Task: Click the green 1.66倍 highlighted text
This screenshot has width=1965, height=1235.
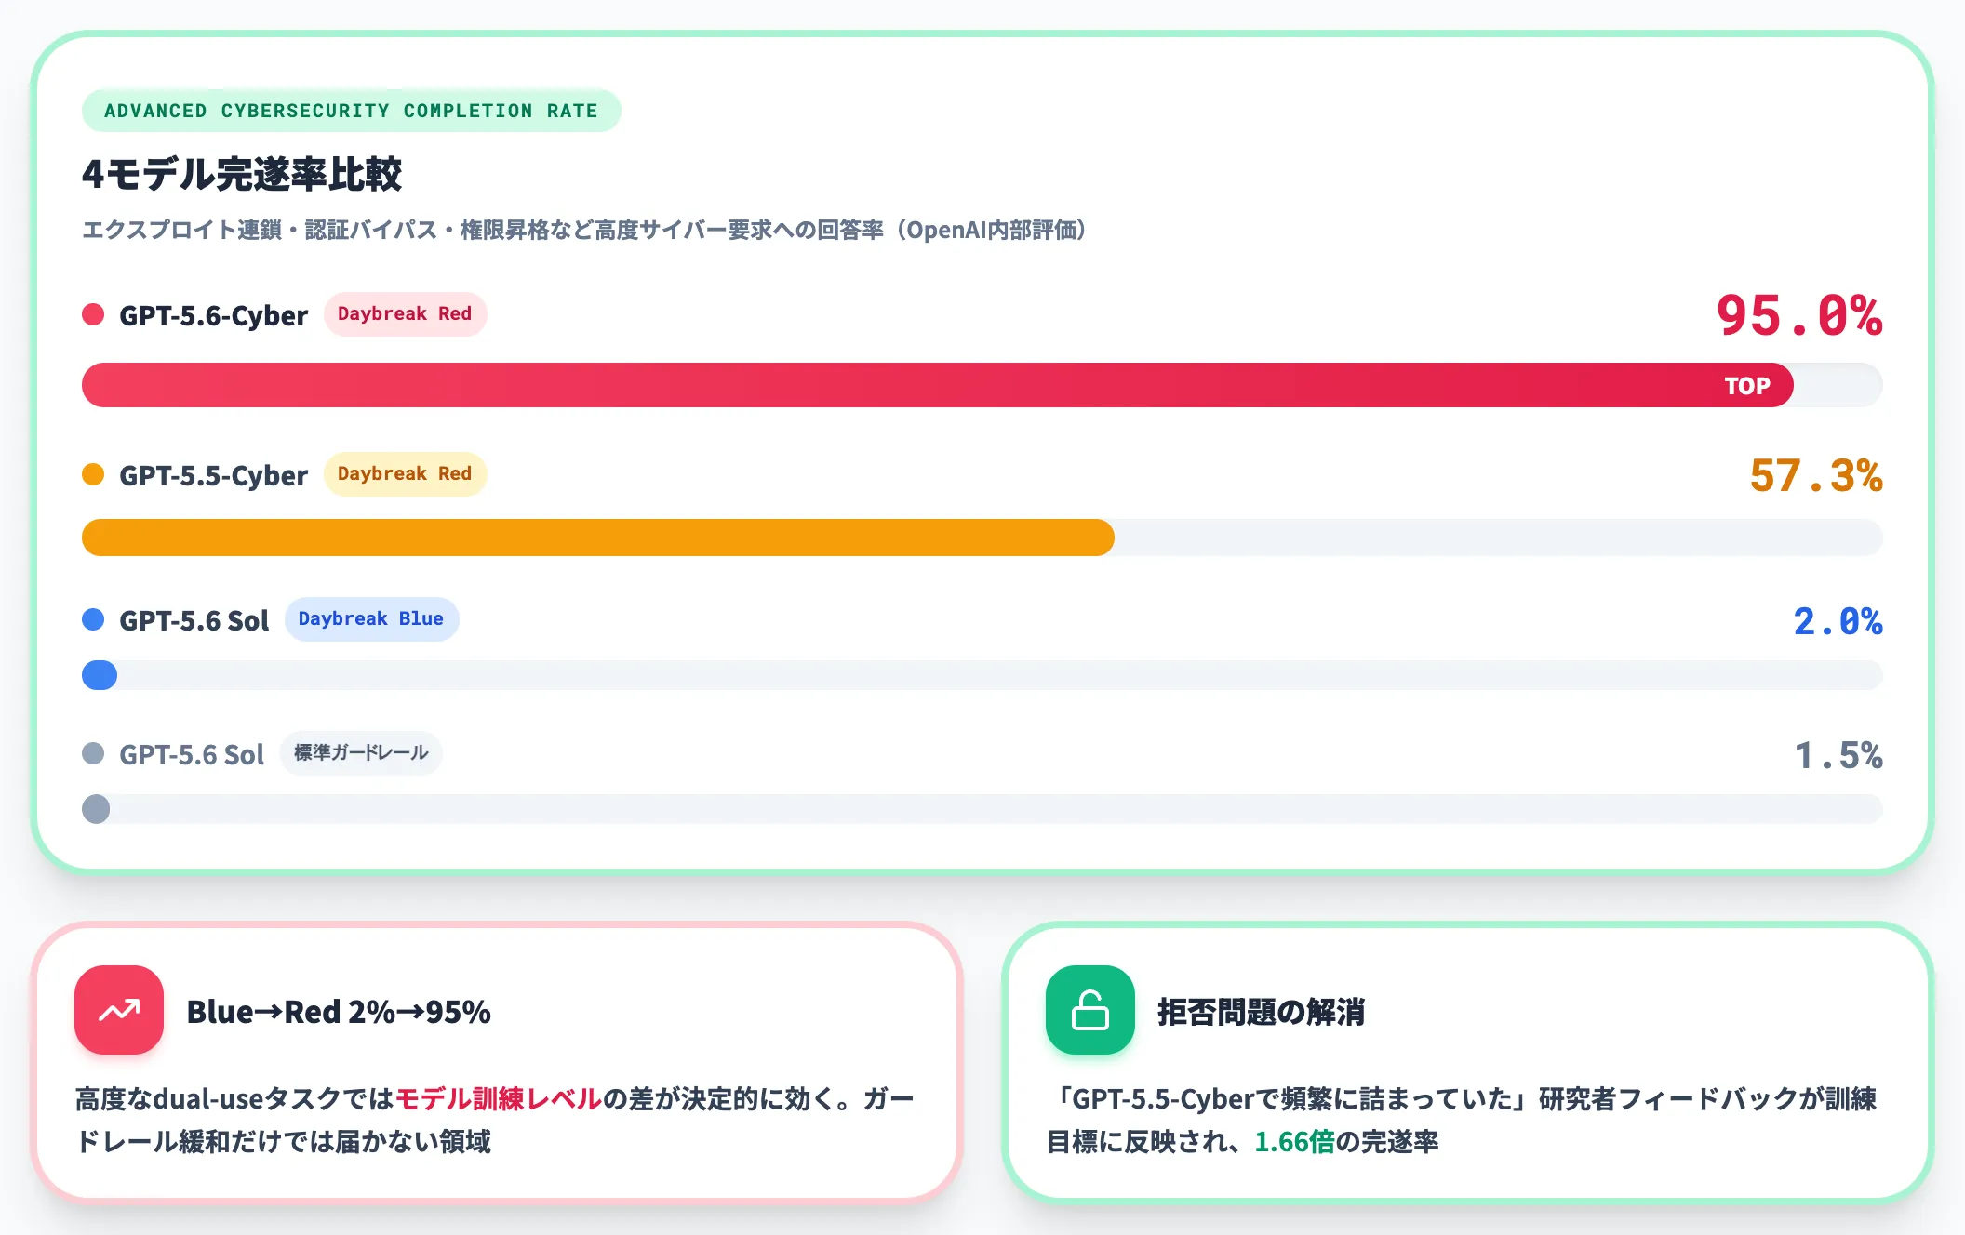Action: [1294, 1141]
